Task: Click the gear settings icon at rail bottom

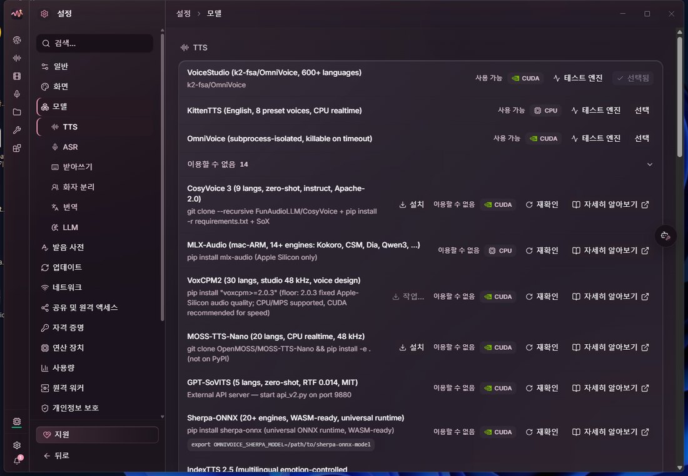Action: coord(17,445)
